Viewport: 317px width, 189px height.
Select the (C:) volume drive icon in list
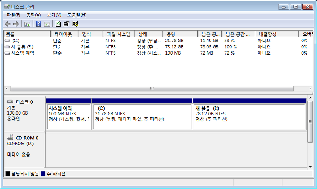[7, 41]
